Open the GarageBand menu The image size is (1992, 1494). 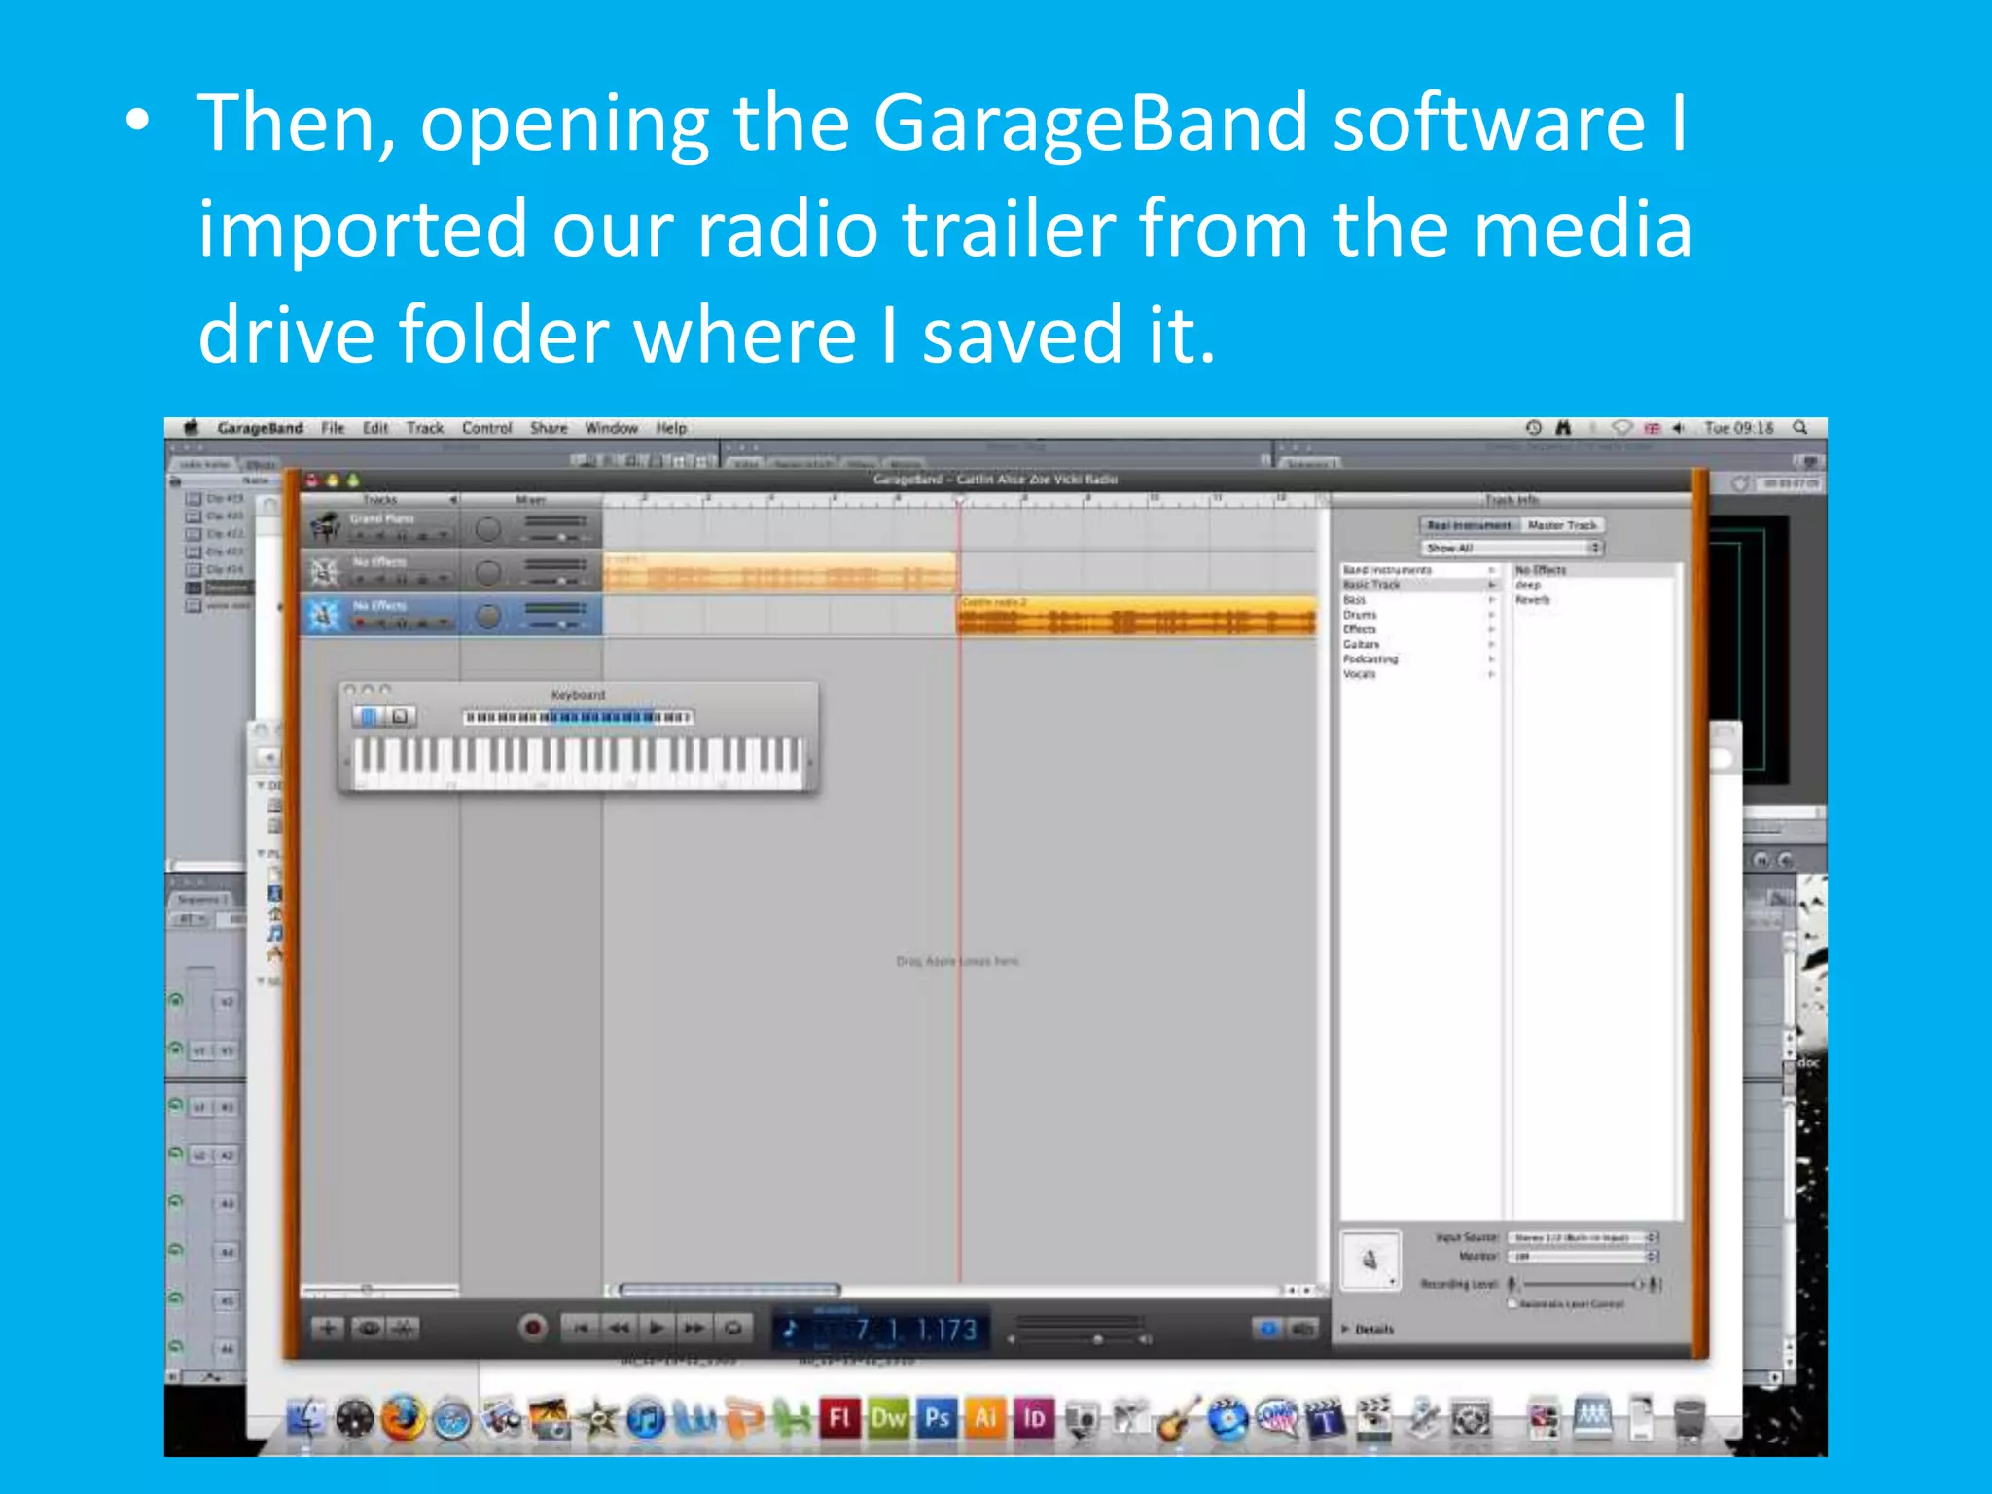pyautogui.click(x=260, y=428)
